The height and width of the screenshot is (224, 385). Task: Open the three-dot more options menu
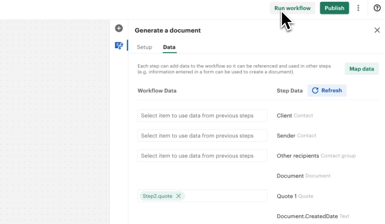click(358, 8)
